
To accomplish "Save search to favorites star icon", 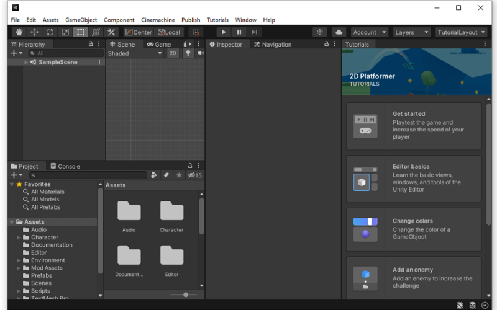I will pos(179,175).
